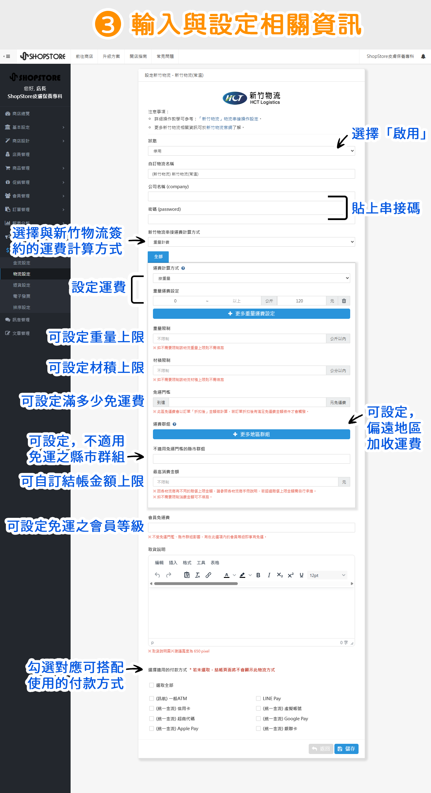Click the undo icon in the editor toolbar
Viewport: 431px width, 793px height.
[157, 575]
